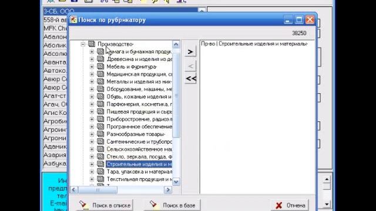Select Разнообразные товары category

click(136, 134)
